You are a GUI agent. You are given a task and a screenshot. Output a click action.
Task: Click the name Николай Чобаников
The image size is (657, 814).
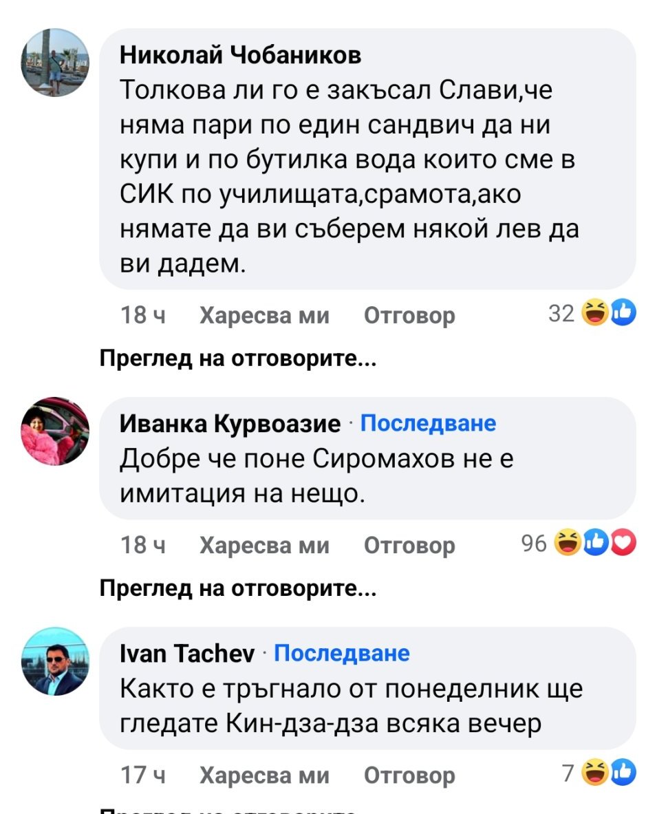point(241,55)
